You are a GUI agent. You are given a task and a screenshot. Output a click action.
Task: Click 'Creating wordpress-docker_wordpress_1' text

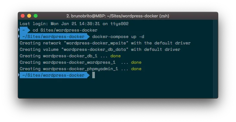[x=68, y=62]
